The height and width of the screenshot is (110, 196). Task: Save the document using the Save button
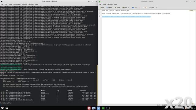coord(118,8)
